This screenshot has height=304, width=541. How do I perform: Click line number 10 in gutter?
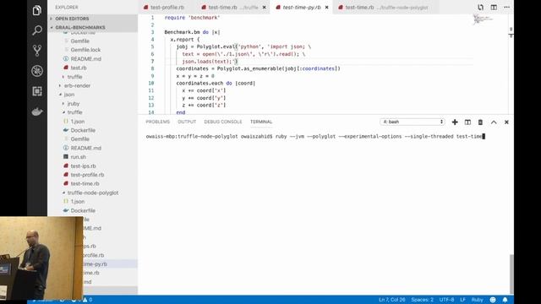151,83
